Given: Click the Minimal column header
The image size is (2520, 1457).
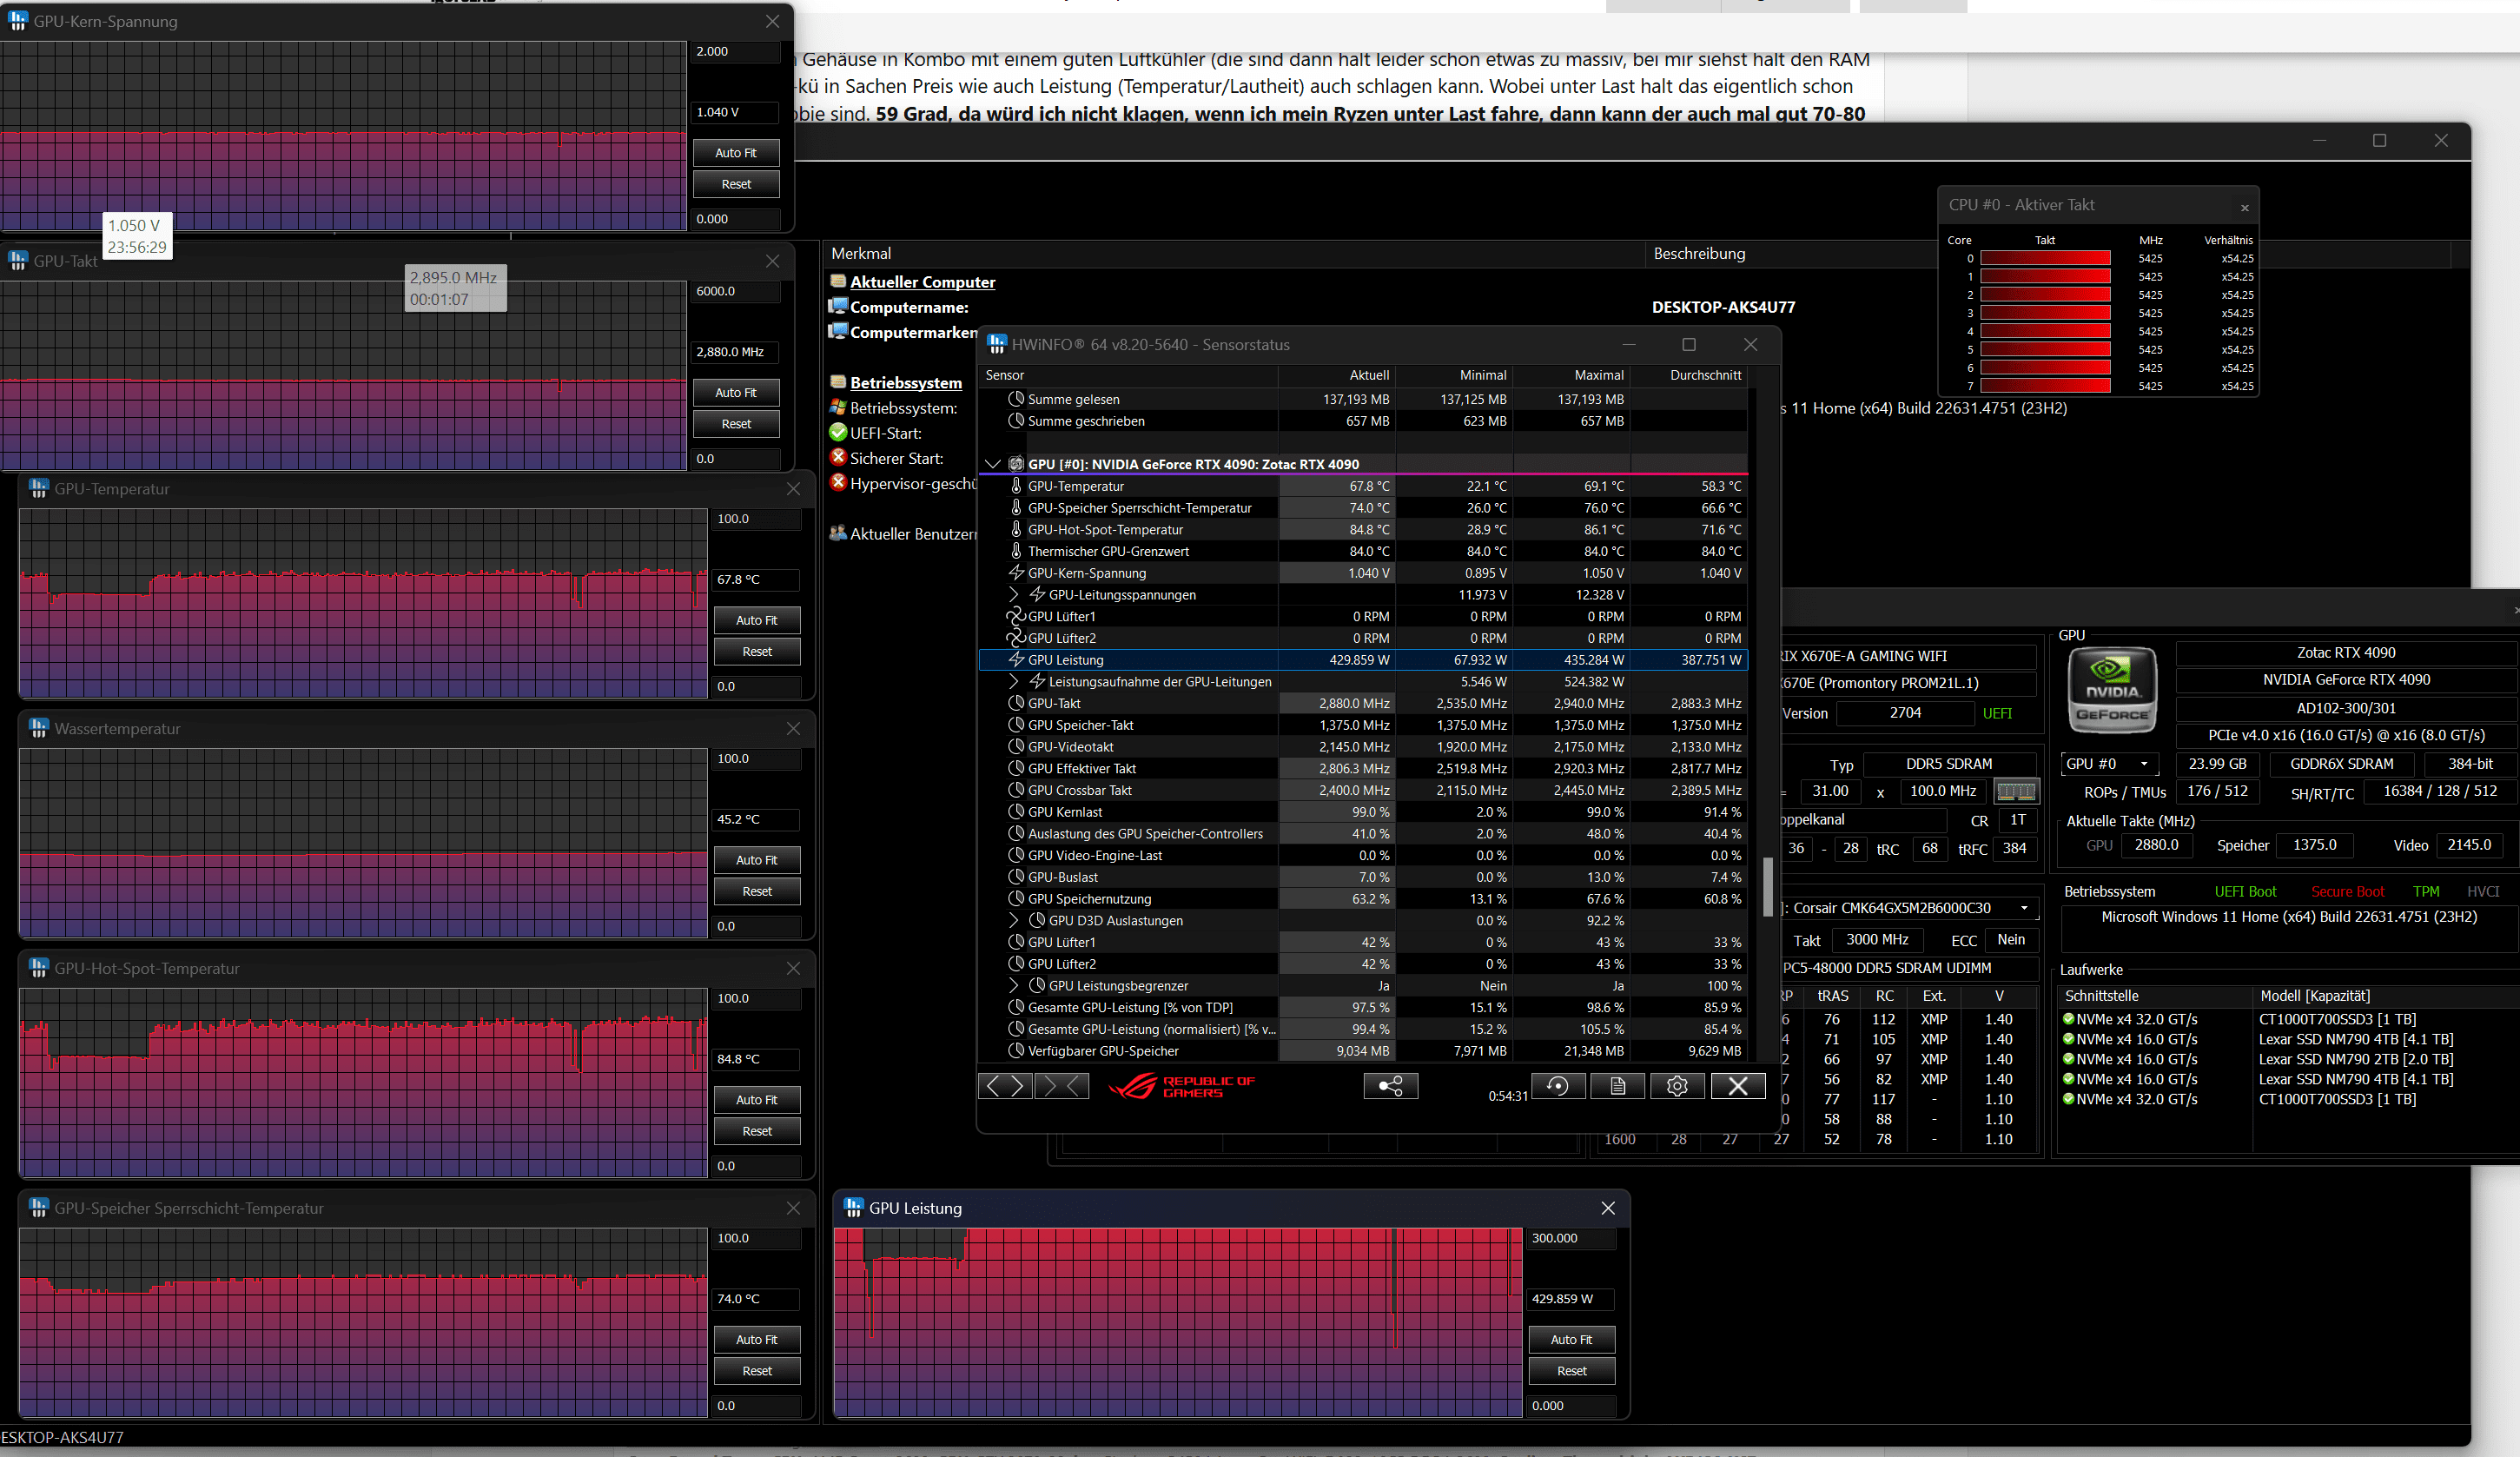Looking at the screenshot, I should click(x=1454, y=375).
